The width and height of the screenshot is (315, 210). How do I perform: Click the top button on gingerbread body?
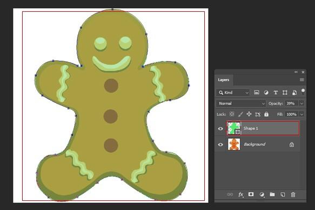pos(111,86)
